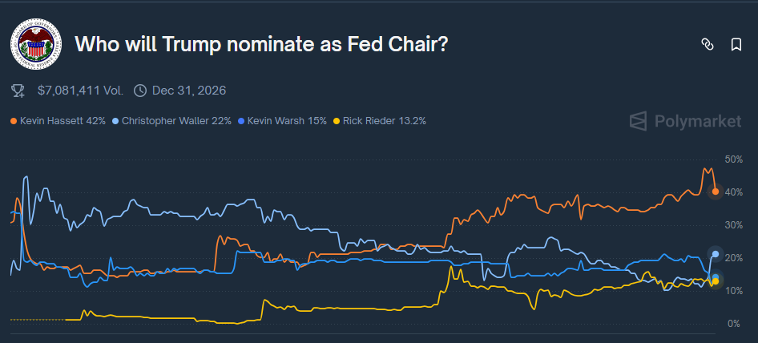The height and width of the screenshot is (343, 758).
Task: Click Kevin Hassett's orange legend dot
Action: tap(14, 121)
